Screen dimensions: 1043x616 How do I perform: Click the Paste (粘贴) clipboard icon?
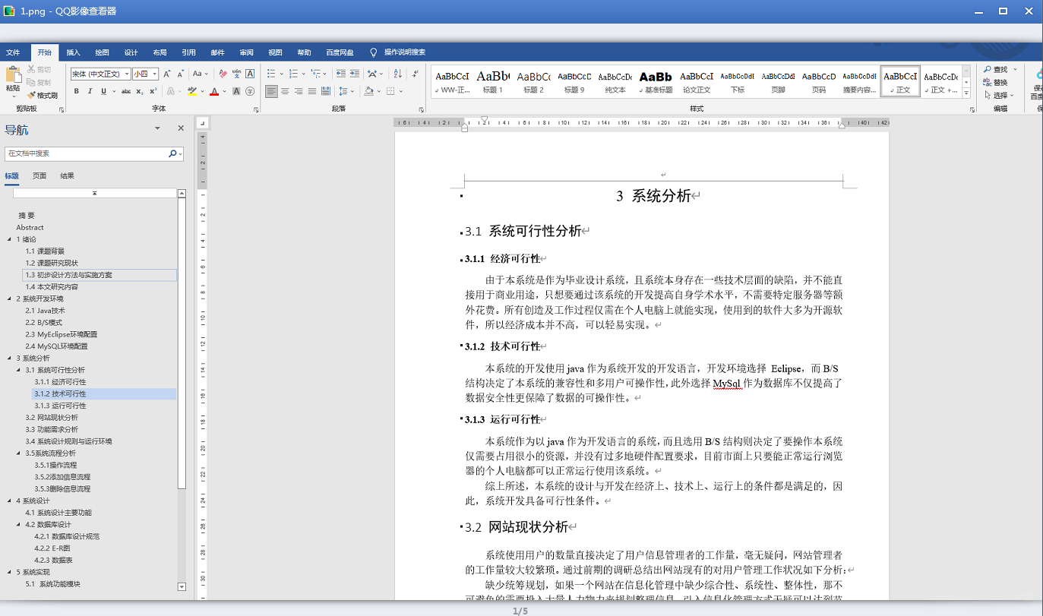[x=13, y=75]
